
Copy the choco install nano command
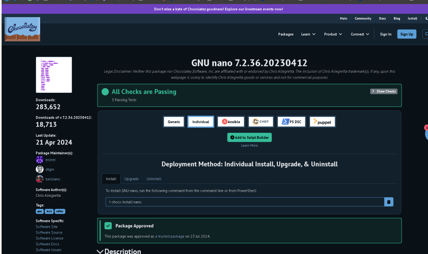(x=389, y=202)
